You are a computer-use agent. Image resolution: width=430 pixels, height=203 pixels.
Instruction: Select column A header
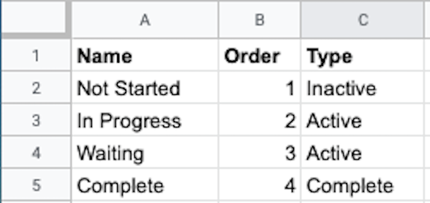pyautogui.click(x=145, y=20)
